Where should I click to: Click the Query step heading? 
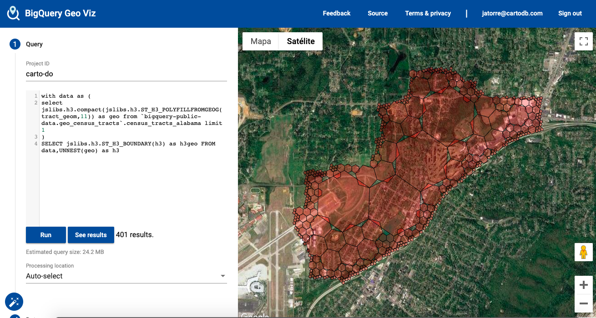click(x=34, y=44)
